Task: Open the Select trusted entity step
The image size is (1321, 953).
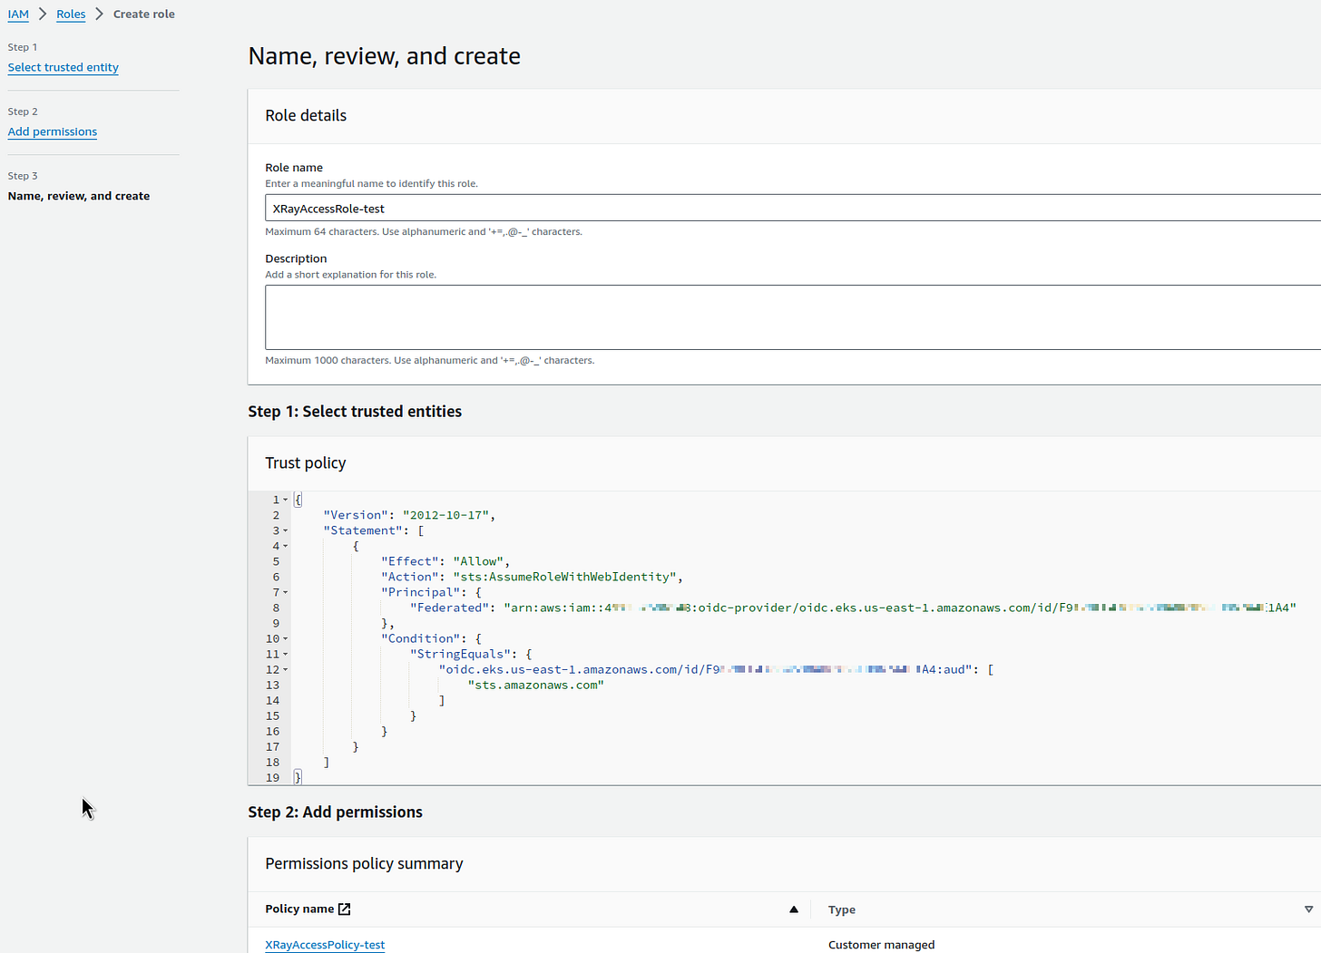Action: (63, 67)
